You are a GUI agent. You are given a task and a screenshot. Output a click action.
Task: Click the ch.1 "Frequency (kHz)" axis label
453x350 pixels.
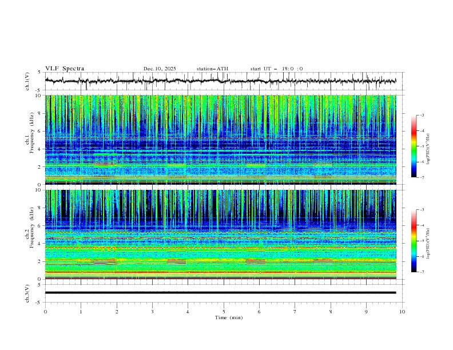tap(32, 133)
